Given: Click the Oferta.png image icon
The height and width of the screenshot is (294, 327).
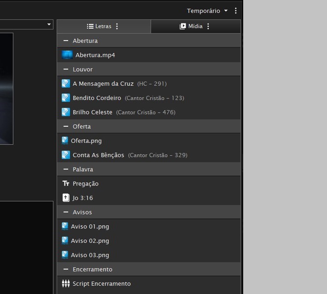Looking at the screenshot, I should click(x=65, y=141).
